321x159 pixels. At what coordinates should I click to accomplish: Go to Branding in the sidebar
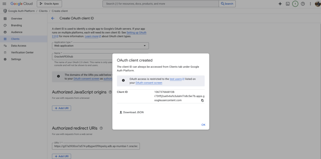pos(16,26)
